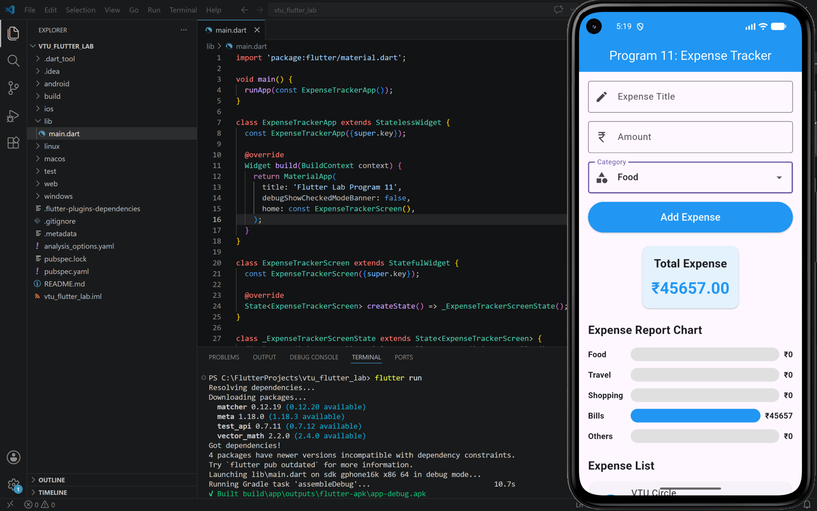This screenshot has height=511, width=817.
Task: Open main.dart in the explorer tree
Action: pos(112,133)
